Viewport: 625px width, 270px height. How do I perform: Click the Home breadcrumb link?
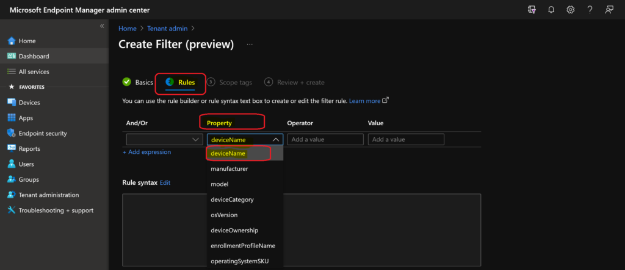[128, 29]
